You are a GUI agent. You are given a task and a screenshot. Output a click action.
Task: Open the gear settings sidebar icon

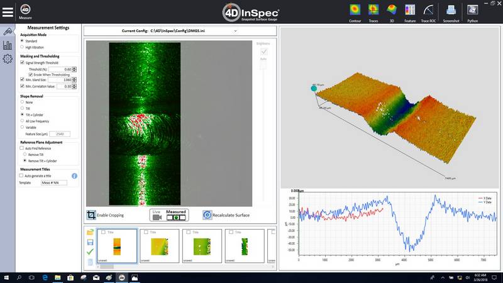click(x=8, y=59)
